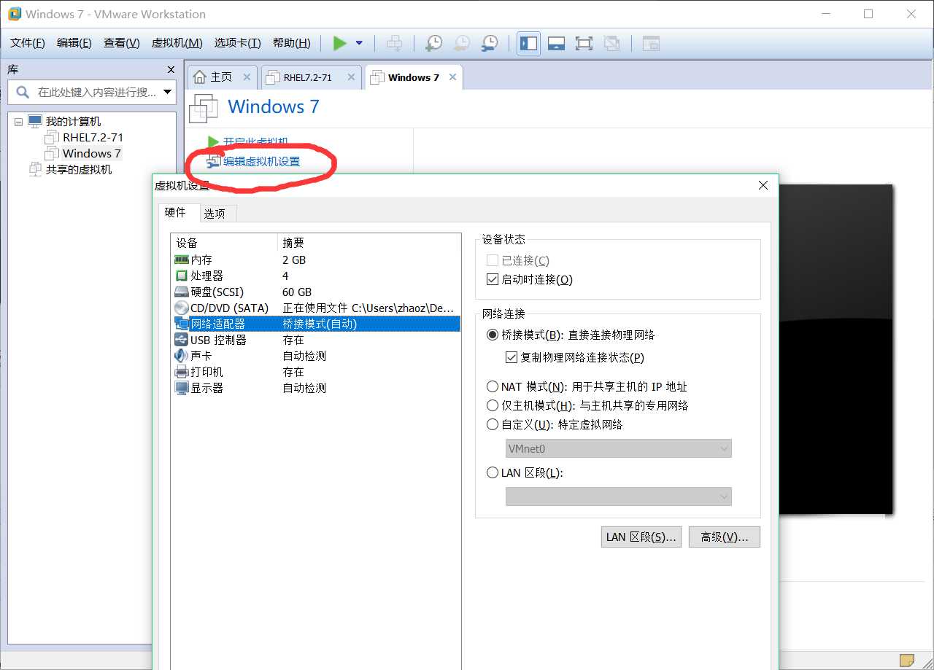Open the 帮助(H) menu

pos(291,43)
